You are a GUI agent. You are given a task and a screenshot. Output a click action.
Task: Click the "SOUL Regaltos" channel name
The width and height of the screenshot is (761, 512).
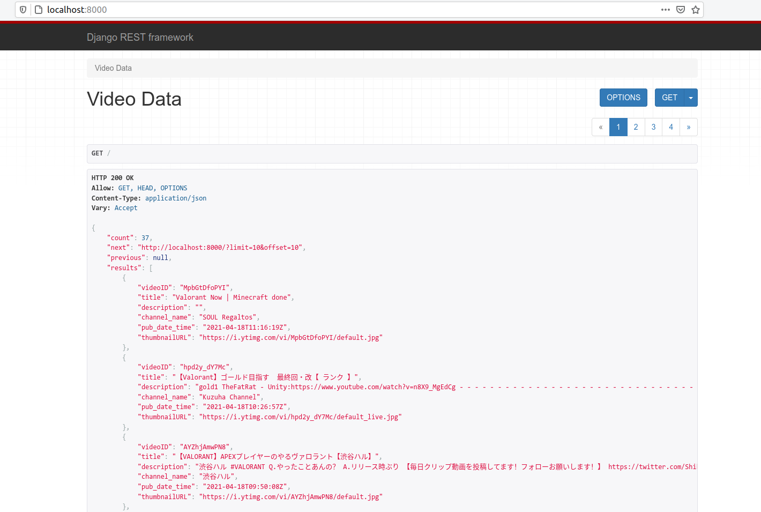tap(228, 317)
